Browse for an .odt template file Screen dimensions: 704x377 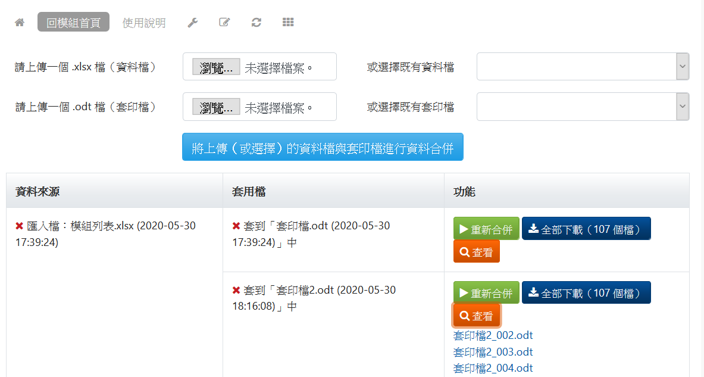coord(216,107)
